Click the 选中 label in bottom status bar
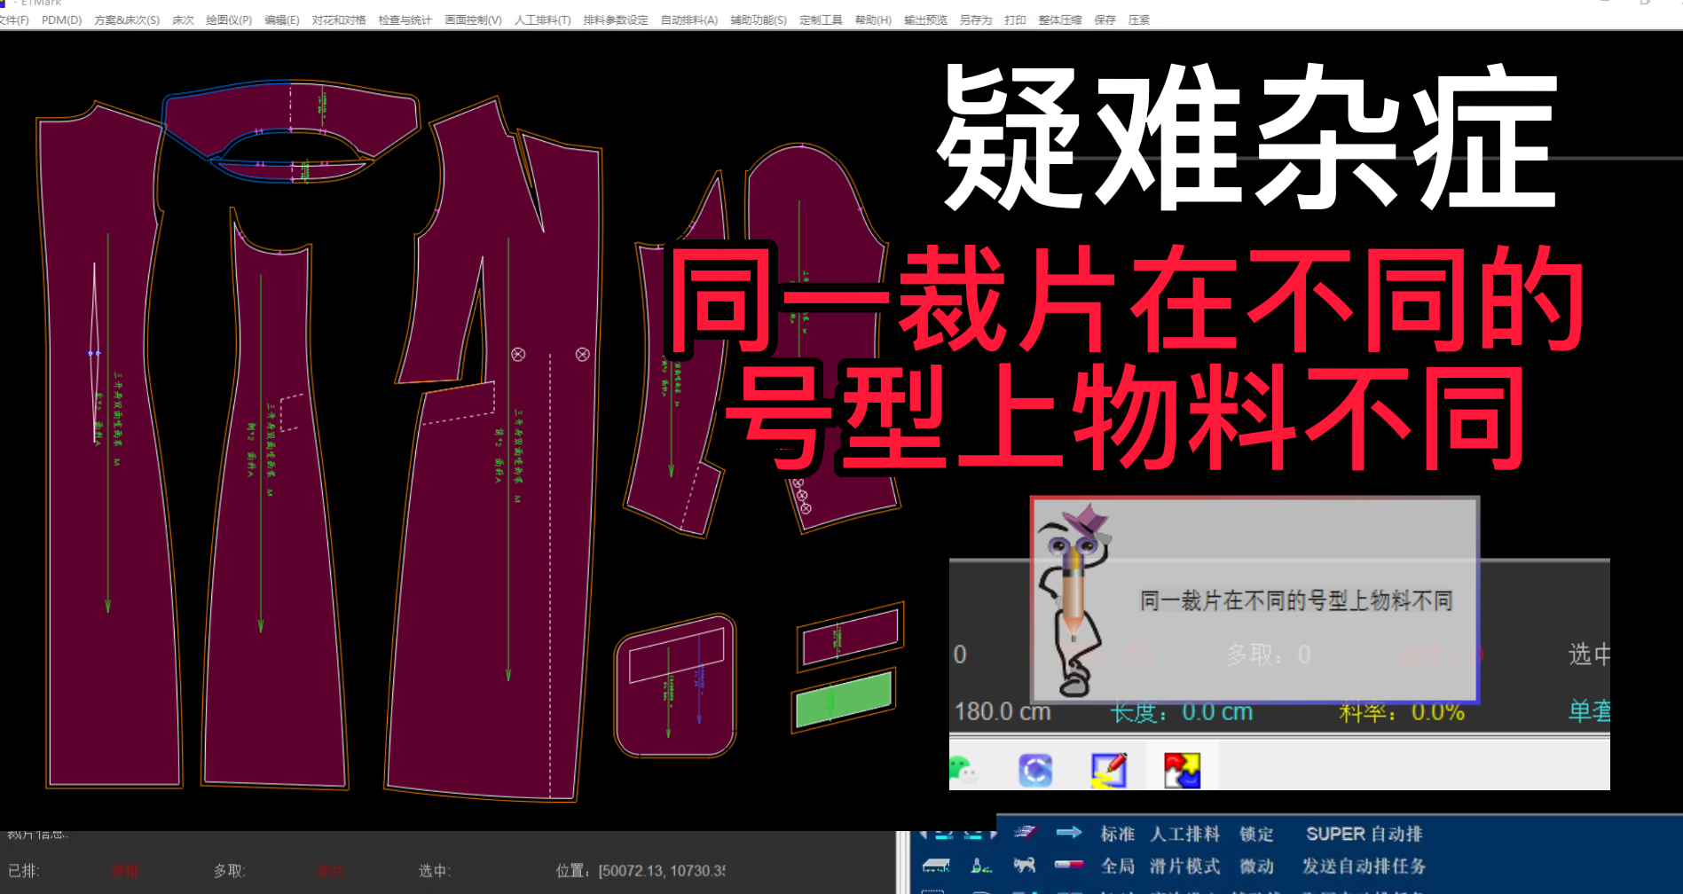1683x894 pixels. click(x=435, y=871)
